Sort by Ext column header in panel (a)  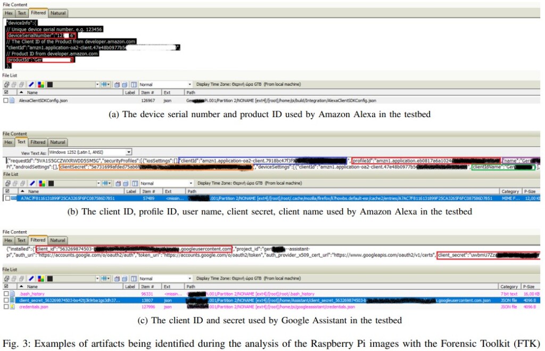[173, 93]
